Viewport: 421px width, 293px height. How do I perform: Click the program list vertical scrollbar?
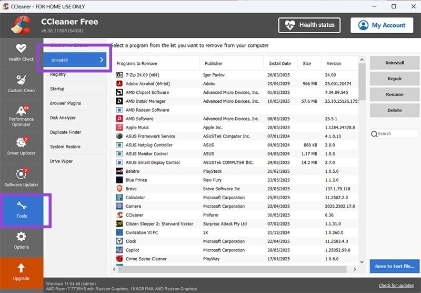coord(362,158)
